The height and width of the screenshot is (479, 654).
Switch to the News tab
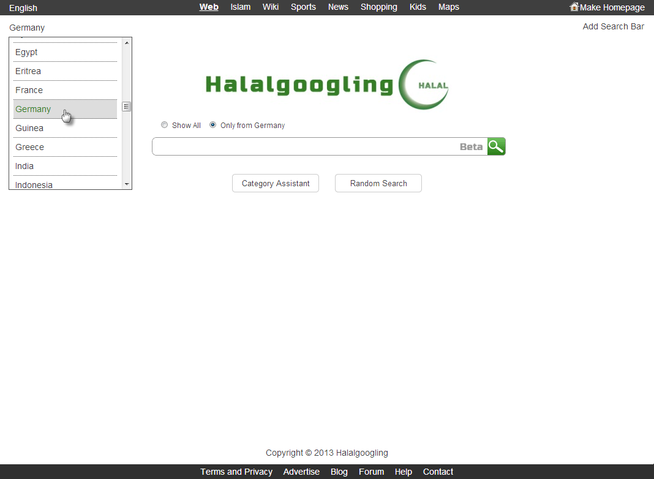click(x=338, y=7)
